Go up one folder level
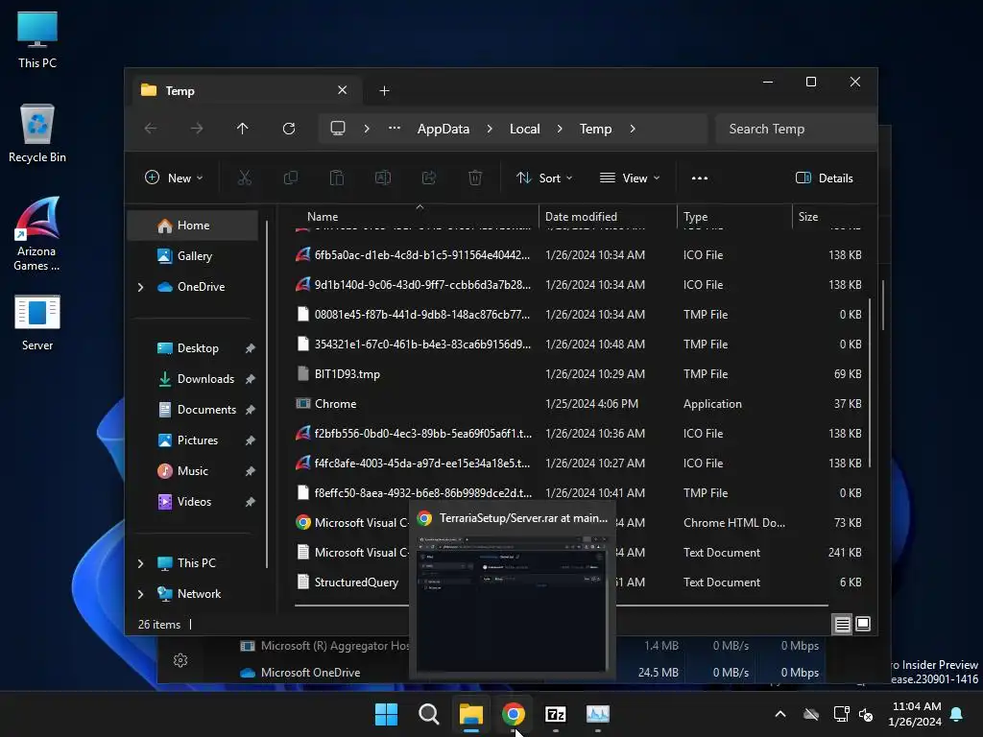983x737 pixels. (243, 129)
